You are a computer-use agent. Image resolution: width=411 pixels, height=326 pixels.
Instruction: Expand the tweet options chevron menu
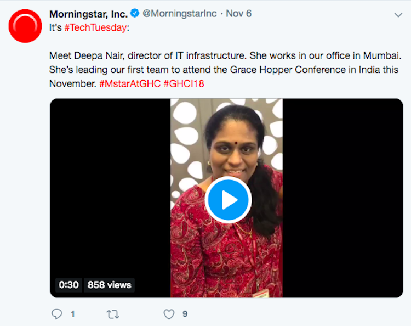tap(397, 14)
